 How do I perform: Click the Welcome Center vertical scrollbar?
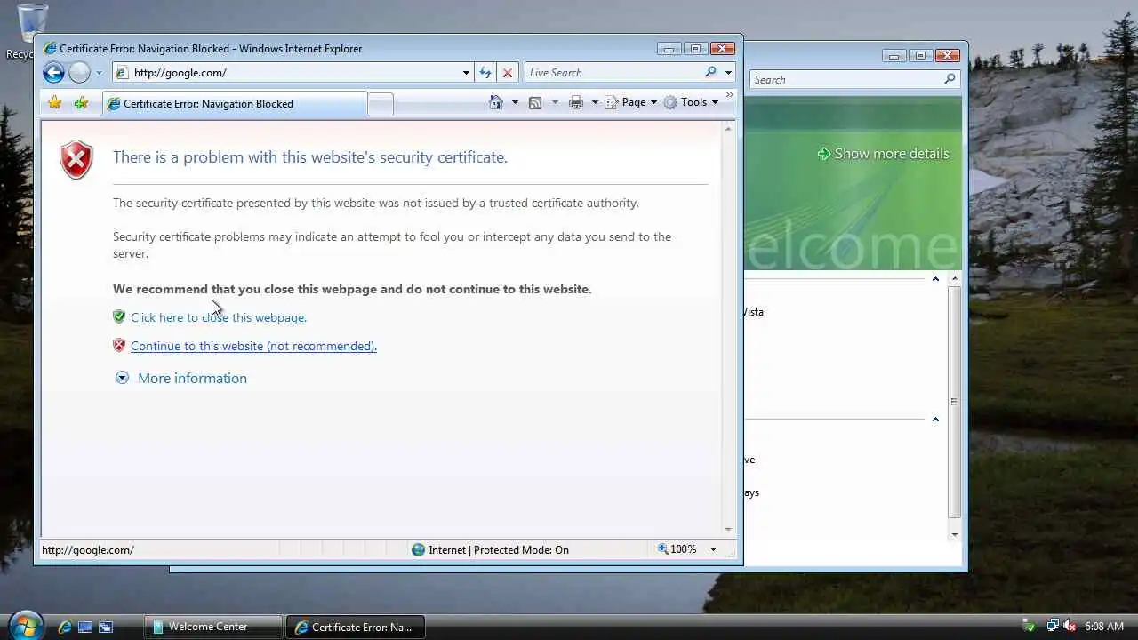[x=955, y=402]
